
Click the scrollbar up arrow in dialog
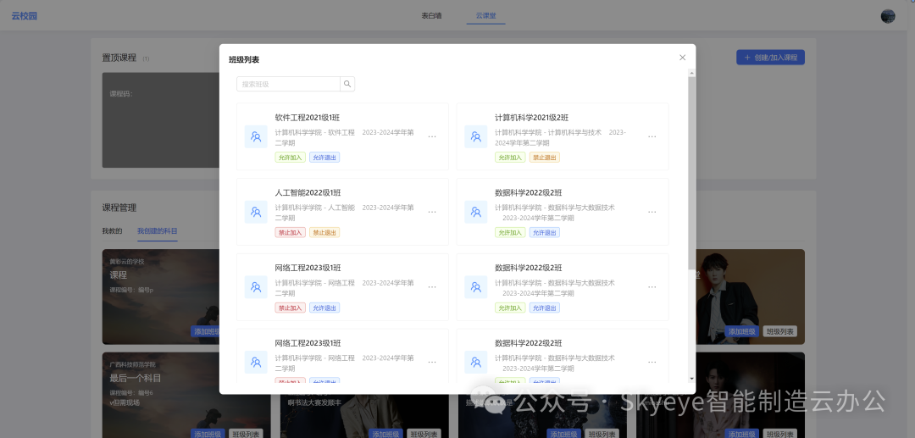coord(692,73)
